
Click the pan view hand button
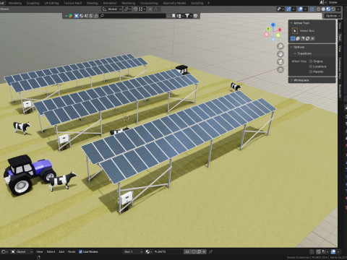tap(280, 54)
